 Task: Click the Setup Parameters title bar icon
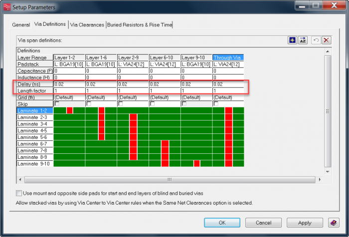tap(7, 7)
